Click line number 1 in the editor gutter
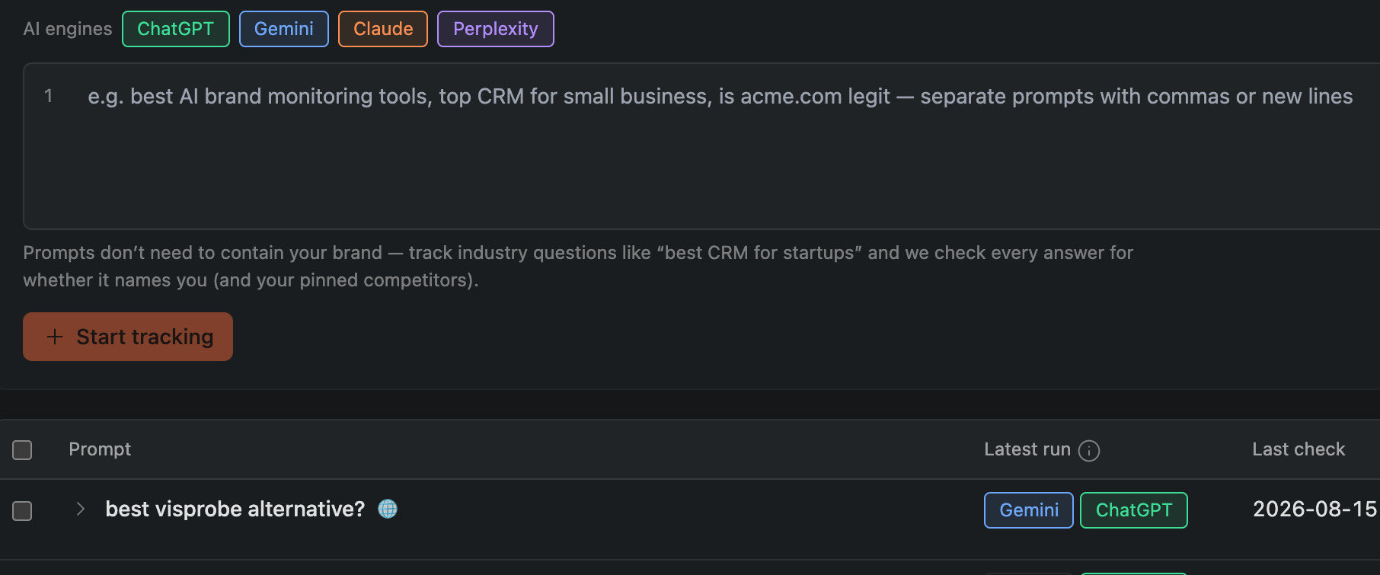Viewport: 1380px width, 575px height. click(49, 96)
